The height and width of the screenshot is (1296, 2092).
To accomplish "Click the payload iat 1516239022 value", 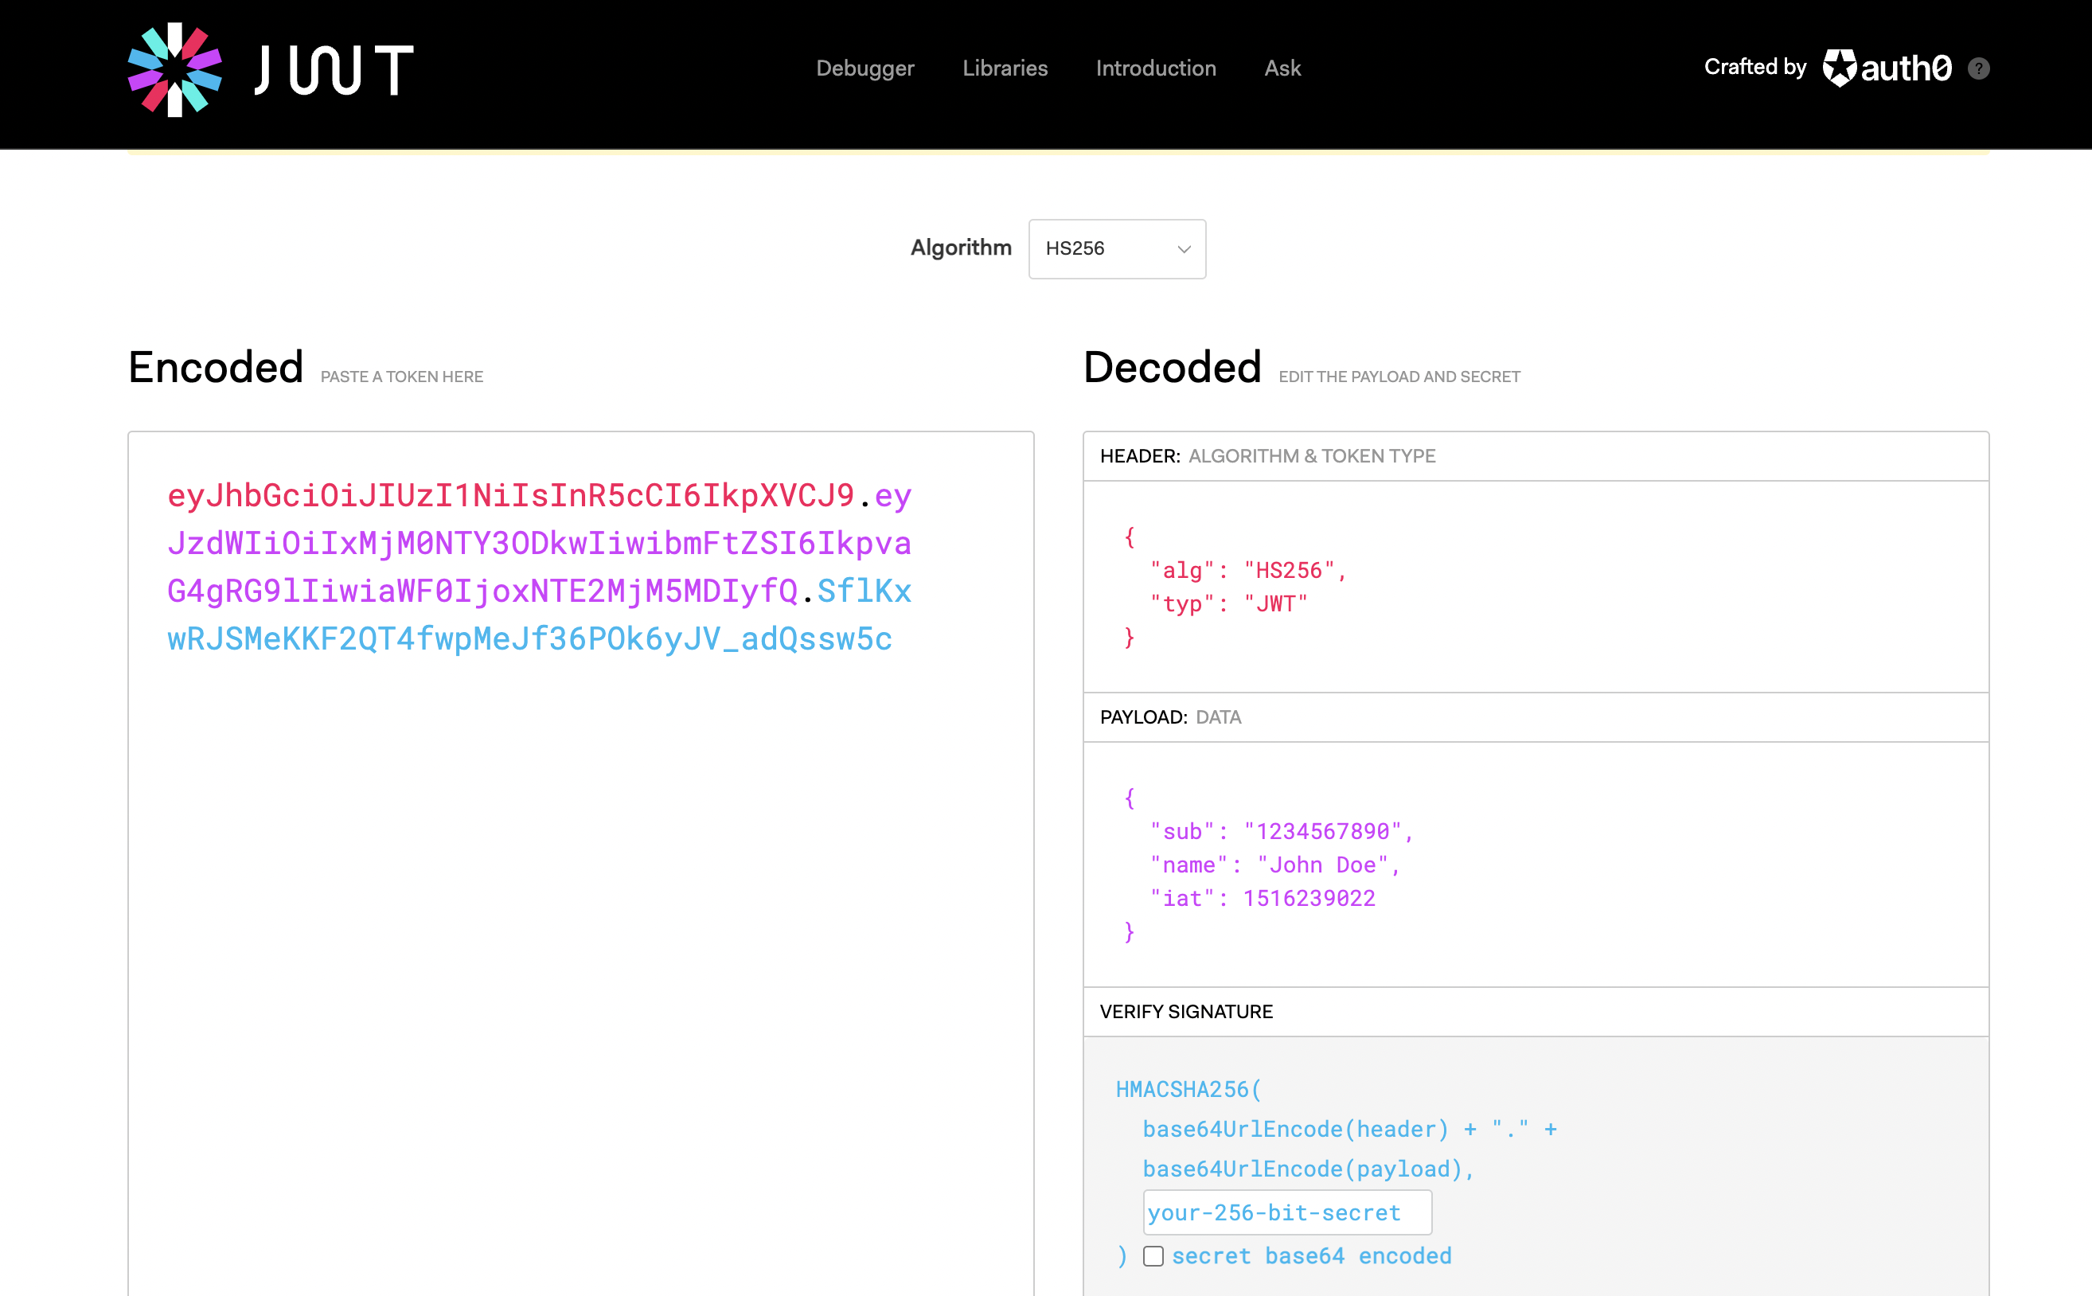I will point(1309,898).
